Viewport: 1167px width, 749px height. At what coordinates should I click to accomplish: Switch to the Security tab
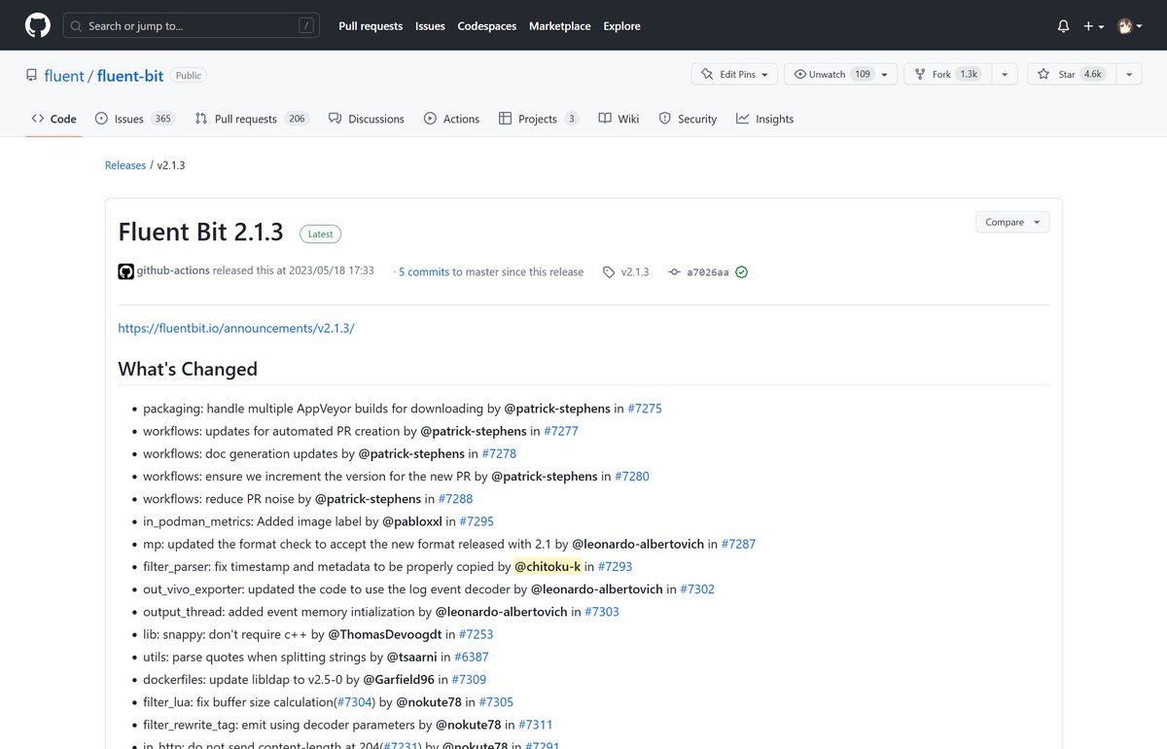[x=688, y=119]
